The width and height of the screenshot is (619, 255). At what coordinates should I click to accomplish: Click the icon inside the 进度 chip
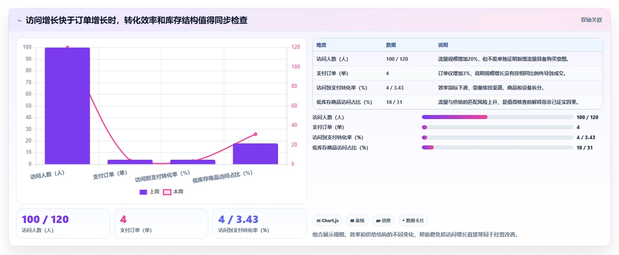tap(378, 221)
